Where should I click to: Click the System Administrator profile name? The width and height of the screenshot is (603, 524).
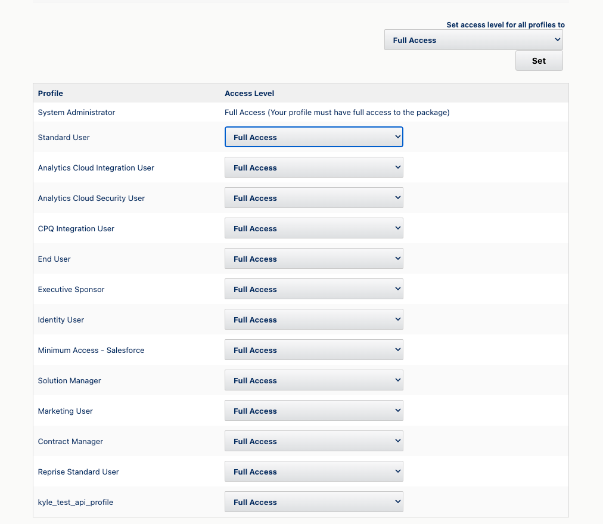(76, 112)
